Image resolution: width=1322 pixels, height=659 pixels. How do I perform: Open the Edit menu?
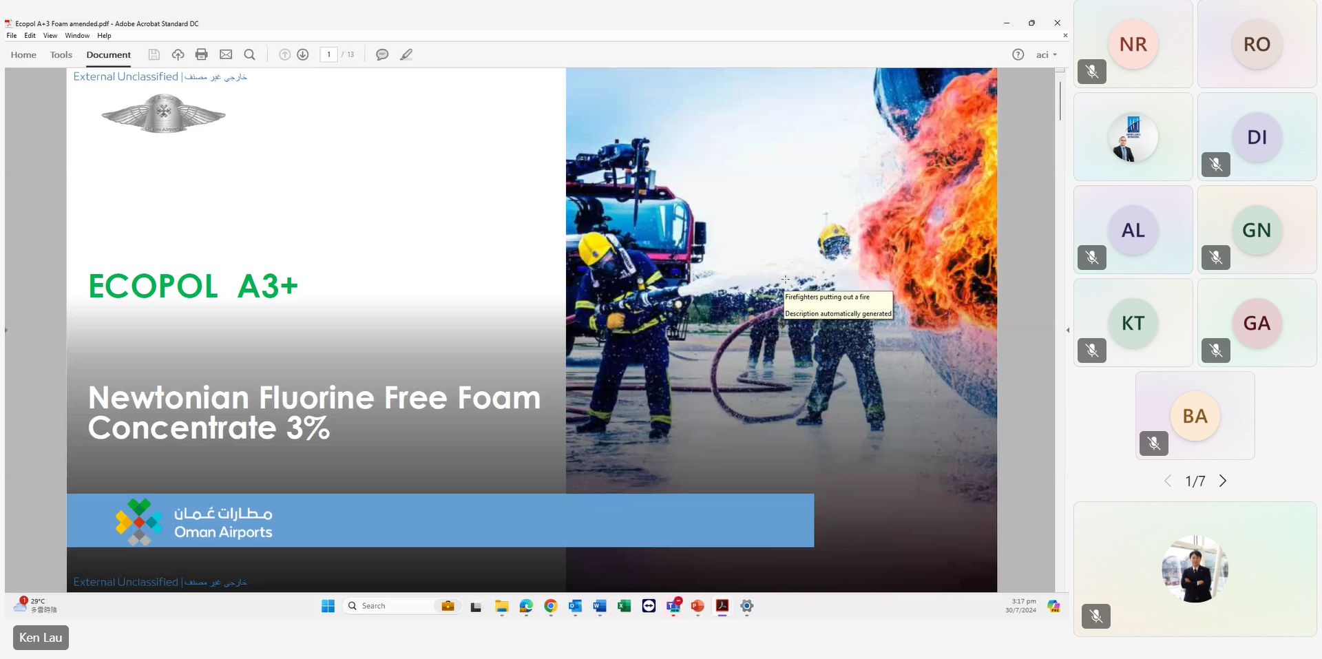tap(30, 36)
